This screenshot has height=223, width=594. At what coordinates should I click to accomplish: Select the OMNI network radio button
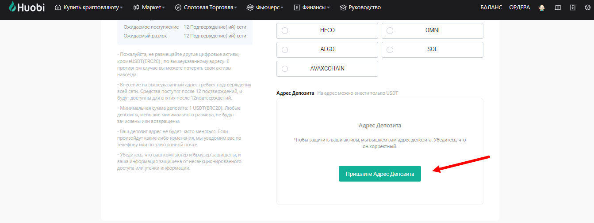coord(390,31)
